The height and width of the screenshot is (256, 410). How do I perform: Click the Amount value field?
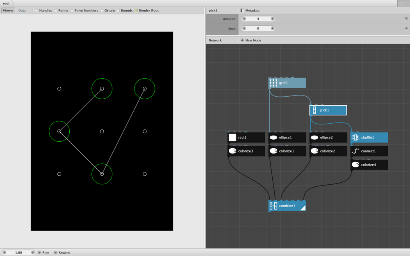pos(258,19)
